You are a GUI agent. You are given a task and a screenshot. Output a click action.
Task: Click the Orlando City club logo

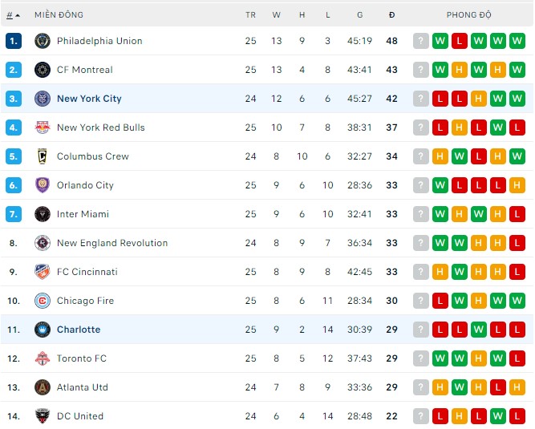43,185
